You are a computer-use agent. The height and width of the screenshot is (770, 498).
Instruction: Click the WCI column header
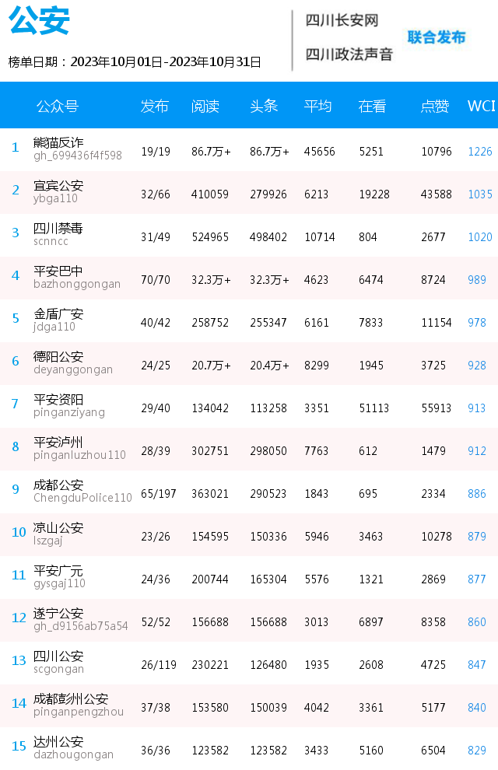pyautogui.click(x=482, y=106)
